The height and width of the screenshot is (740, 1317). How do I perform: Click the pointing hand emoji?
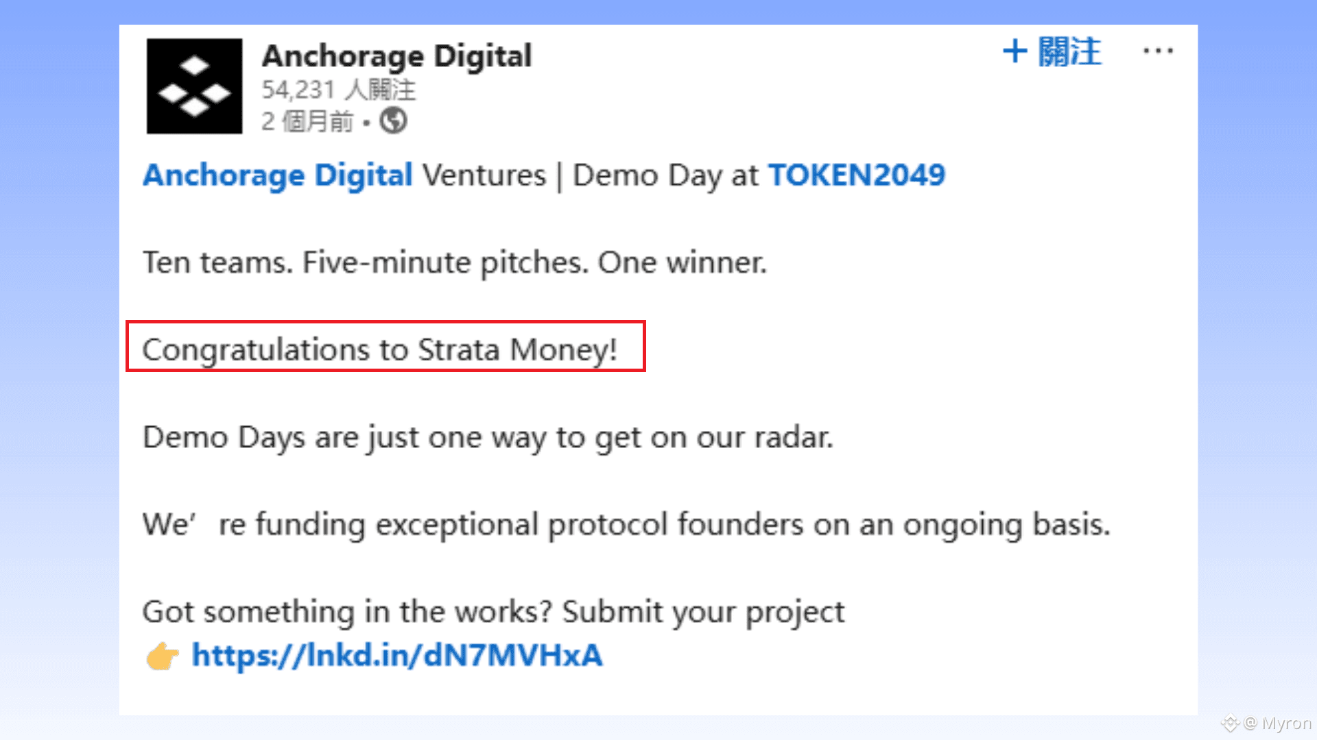163,656
